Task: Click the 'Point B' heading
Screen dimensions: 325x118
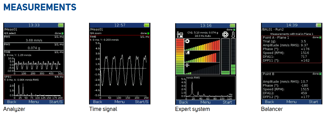Action: [269, 74]
